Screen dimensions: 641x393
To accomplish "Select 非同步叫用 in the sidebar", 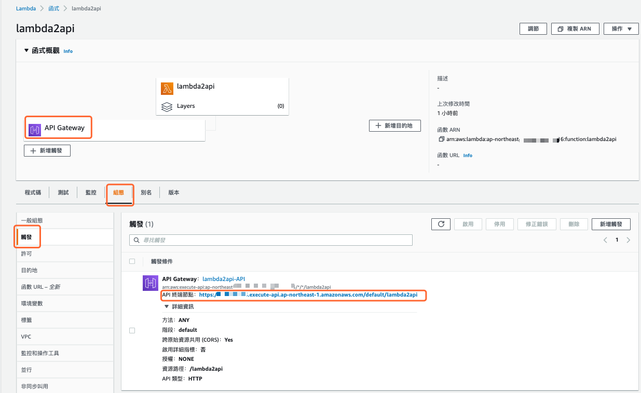I will (65, 386).
